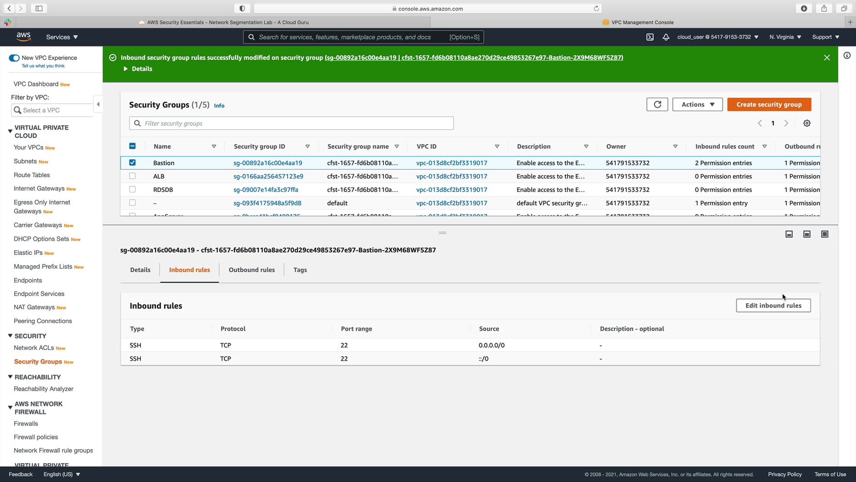The image size is (856, 482).
Task: Click Safari privacy shield icon
Action: pos(242,8)
